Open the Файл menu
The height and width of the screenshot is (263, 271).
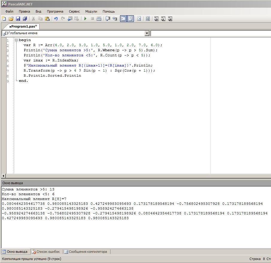click(9, 11)
